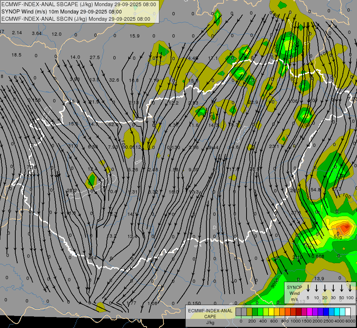Viewport: 357px width, 328px height.
Task: Click the '200' tick label of colour scale
Action: pyautogui.click(x=252, y=321)
